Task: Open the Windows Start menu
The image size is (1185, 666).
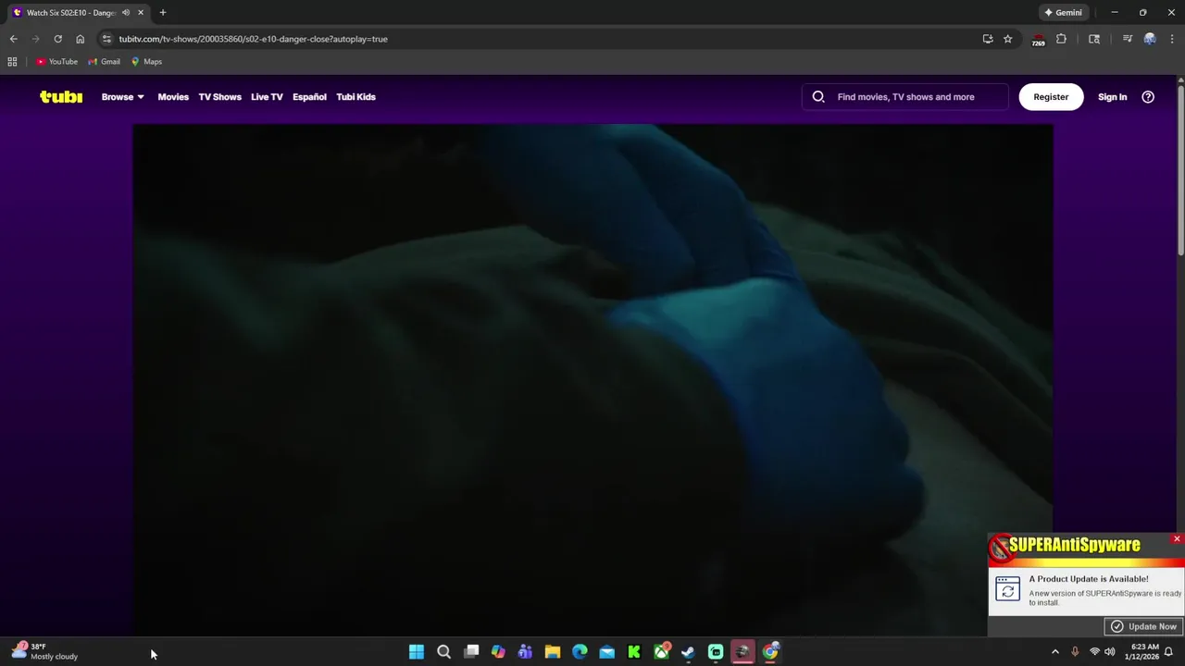Action: pos(417,652)
